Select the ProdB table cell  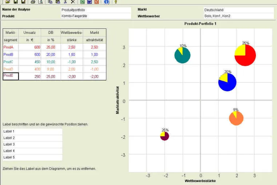[x=11, y=55]
